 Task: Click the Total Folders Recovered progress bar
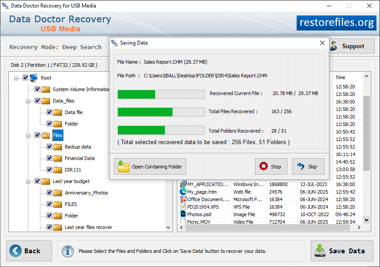[x=161, y=130]
